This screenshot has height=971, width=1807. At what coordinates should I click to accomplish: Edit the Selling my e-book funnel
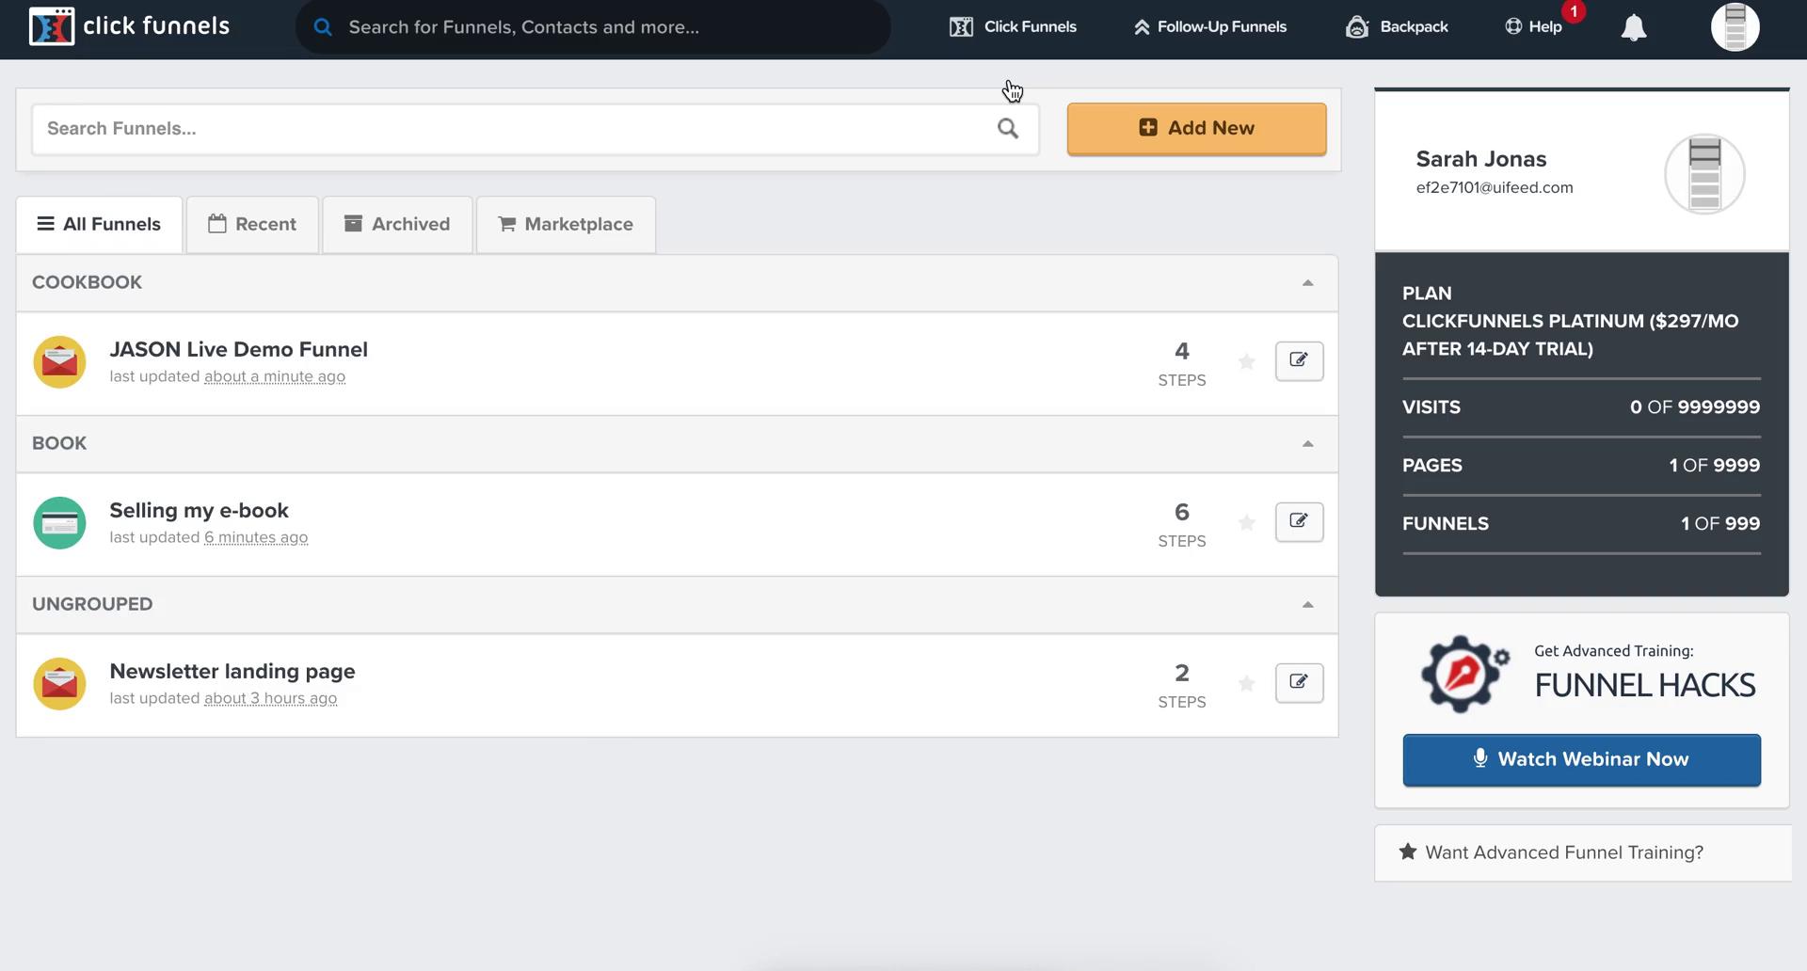point(1299,522)
